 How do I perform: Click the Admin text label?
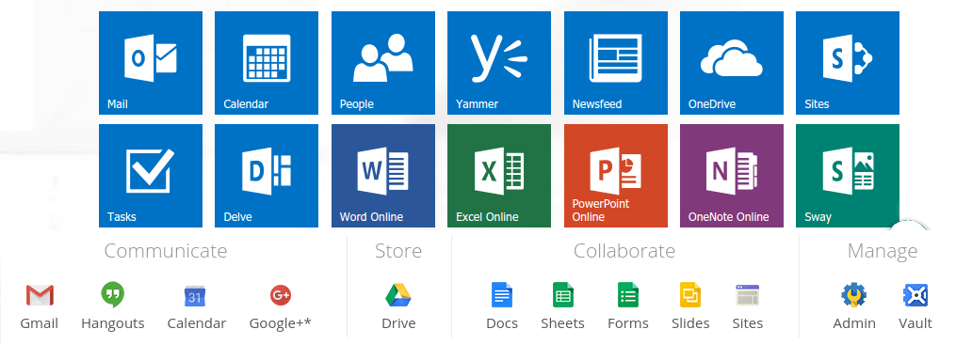[x=854, y=323]
